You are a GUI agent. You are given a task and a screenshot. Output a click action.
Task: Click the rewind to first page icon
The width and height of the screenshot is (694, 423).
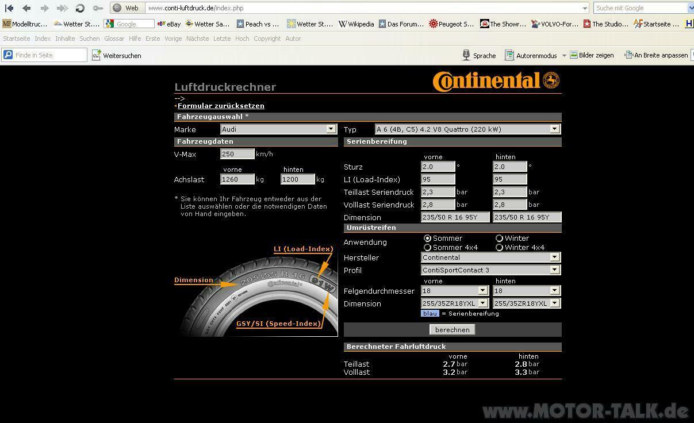point(9,8)
